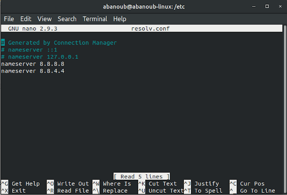The image size is (287, 195).
Task: Click the Replace shortcut label
Action: 115,191
